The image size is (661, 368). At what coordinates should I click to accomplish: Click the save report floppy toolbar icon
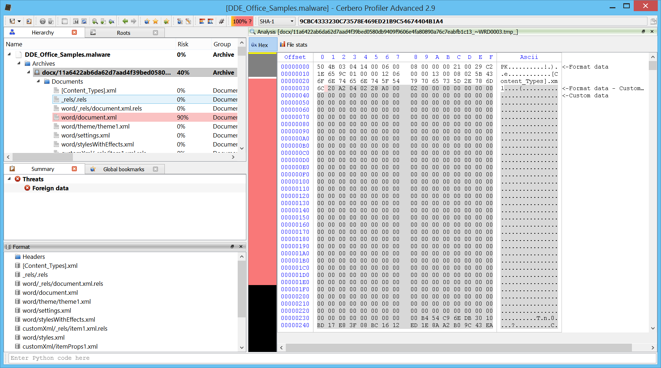(76, 21)
